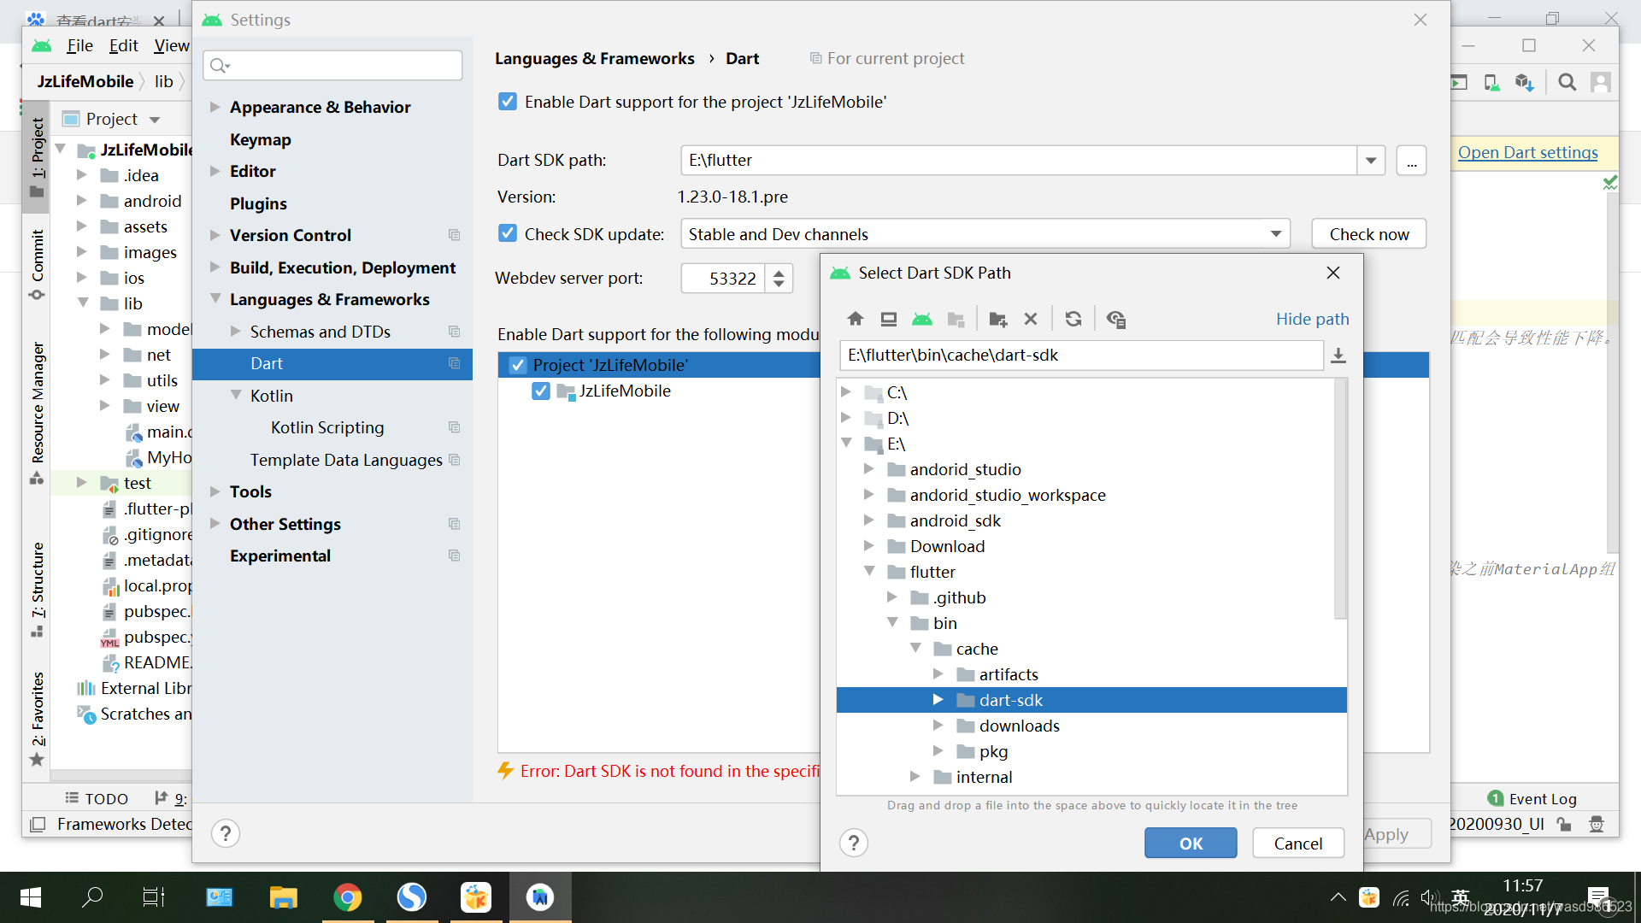Click the Open Dart settings link
Viewport: 1641px width, 923px height.
[x=1527, y=152]
